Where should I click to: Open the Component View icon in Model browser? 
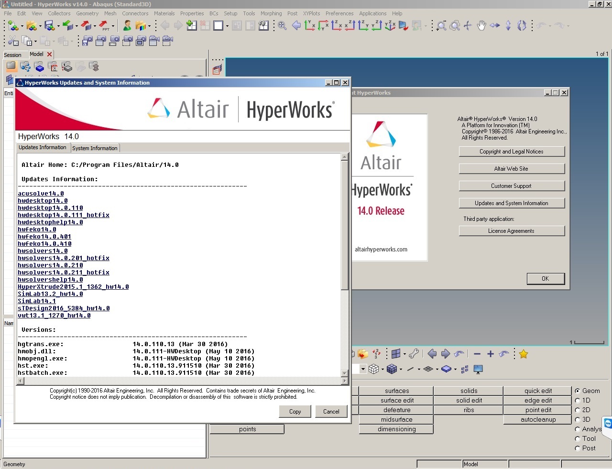coord(39,66)
